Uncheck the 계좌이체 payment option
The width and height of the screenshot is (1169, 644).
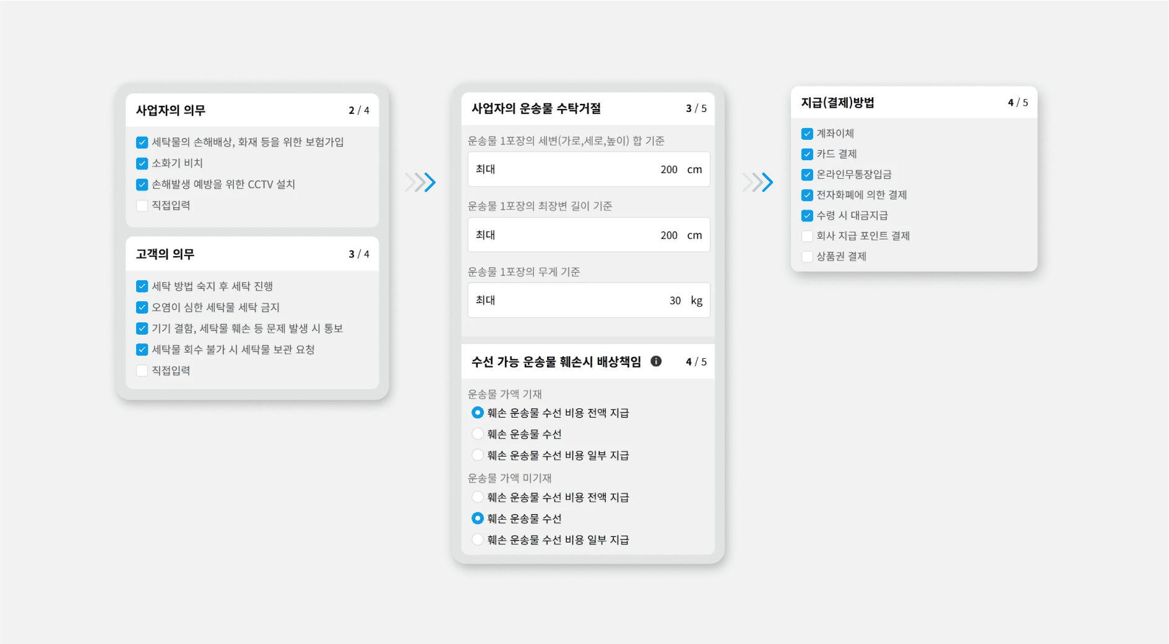coord(807,134)
